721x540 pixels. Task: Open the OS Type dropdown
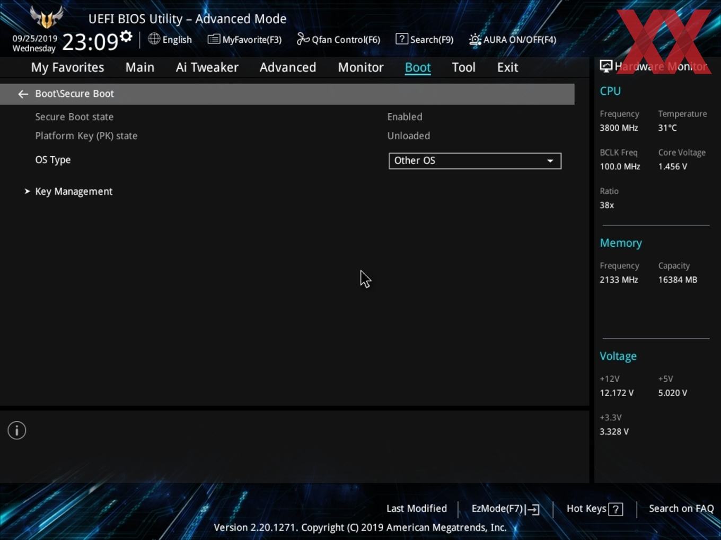tap(475, 160)
